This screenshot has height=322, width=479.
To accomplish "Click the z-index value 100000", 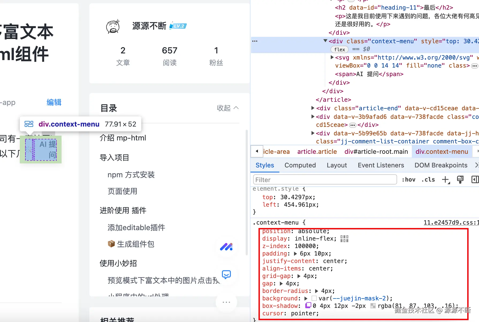I will pyautogui.click(x=305, y=246).
